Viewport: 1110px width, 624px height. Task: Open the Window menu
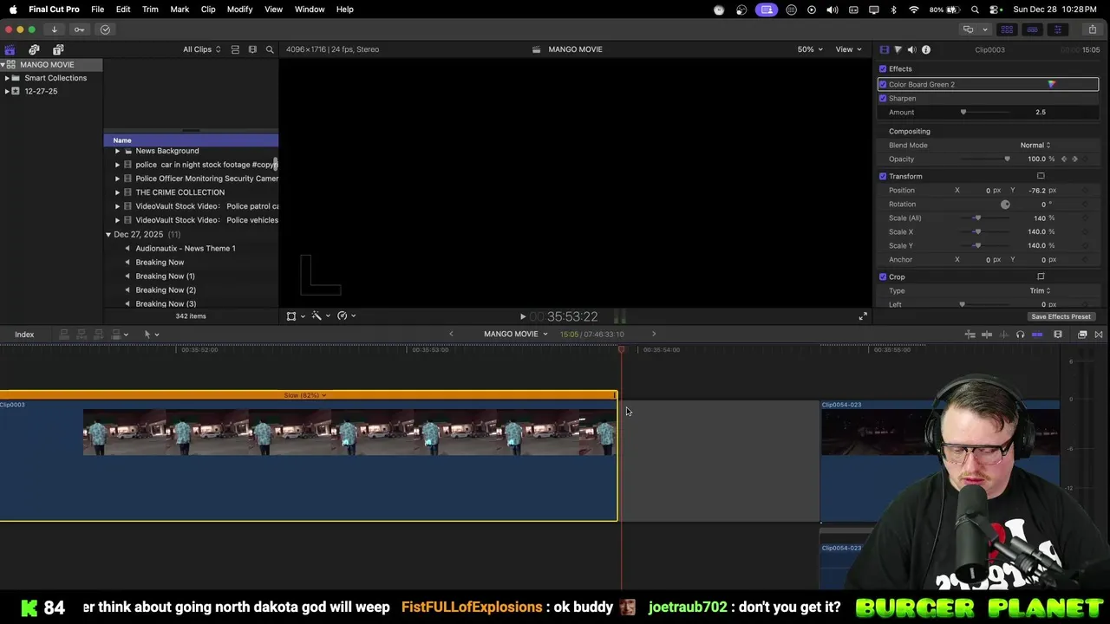click(310, 10)
